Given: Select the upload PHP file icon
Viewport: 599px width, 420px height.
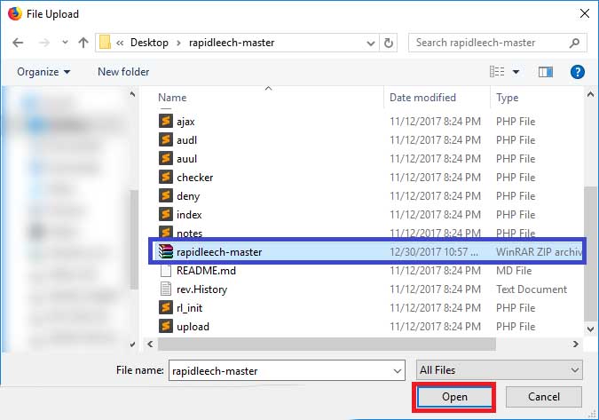Looking at the screenshot, I should click(x=166, y=327).
